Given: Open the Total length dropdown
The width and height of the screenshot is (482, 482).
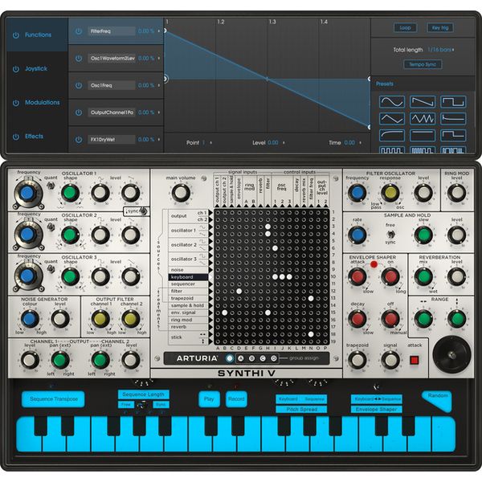Looking at the screenshot, I should pos(441,50).
